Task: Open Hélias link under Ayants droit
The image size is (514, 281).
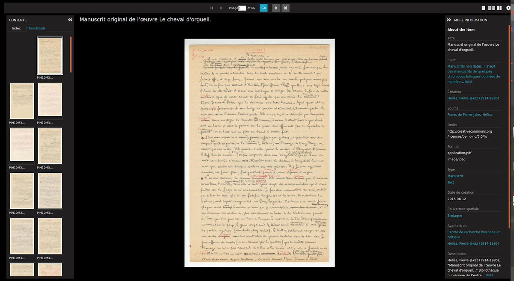Action: [x=473, y=243]
